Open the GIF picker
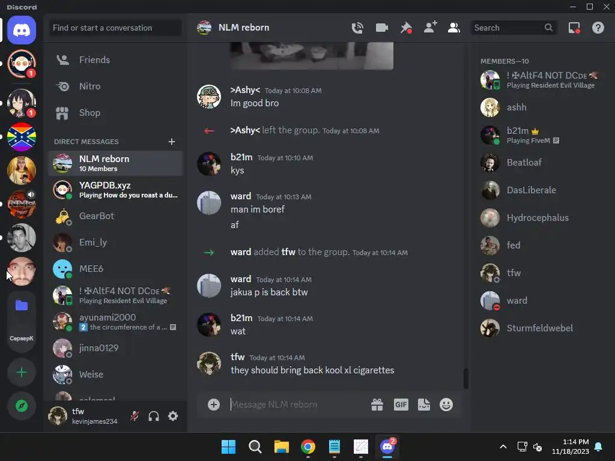The width and height of the screenshot is (615, 461). point(401,405)
